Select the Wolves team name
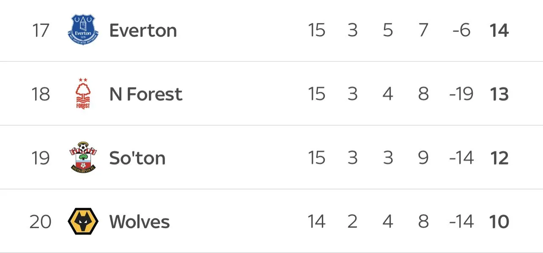Image resolution: width=543 pixels, height=253 pixels. pyautogui.click(x=139, y=222)
